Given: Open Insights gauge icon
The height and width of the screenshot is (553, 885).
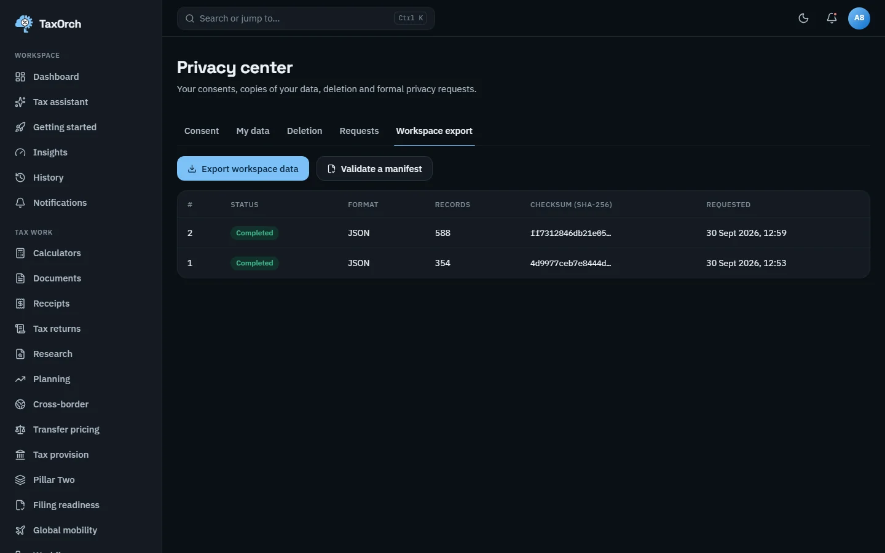Looking at the screenshot, I should click(x=20, y=152).
